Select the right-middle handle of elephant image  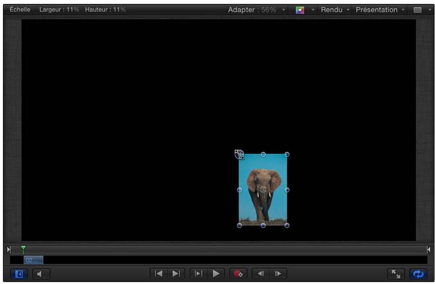coord(287,190)
